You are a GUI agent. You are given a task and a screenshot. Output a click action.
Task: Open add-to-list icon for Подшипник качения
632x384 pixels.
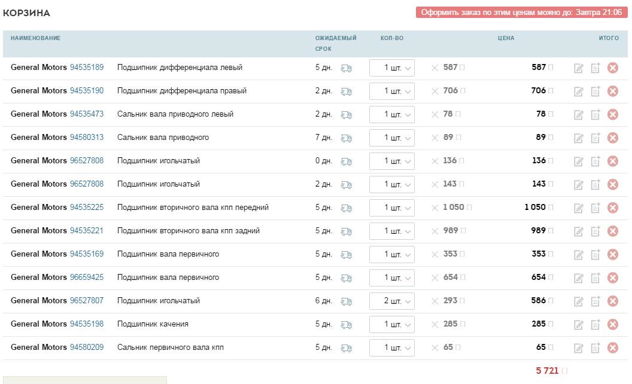[x=594, y=324]
